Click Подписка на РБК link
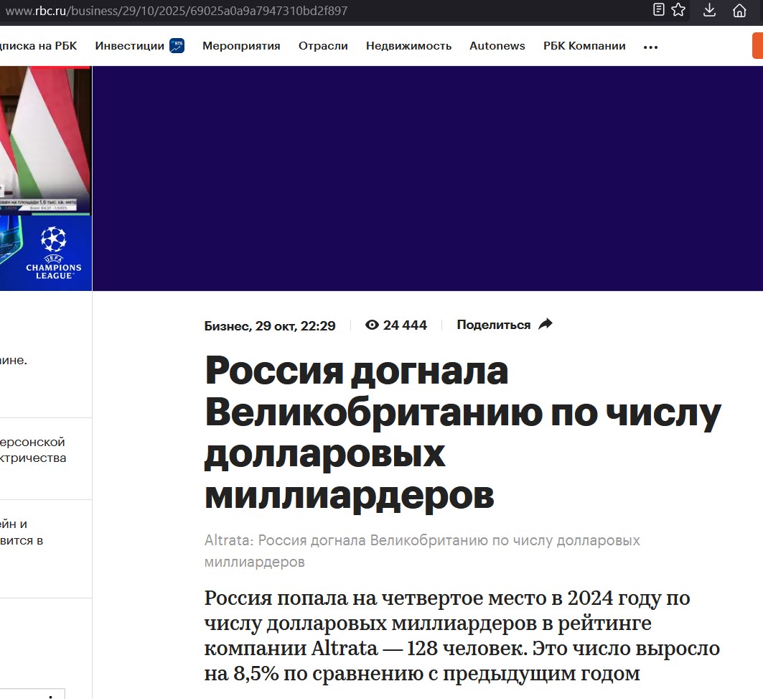 (x=39, y=46)
